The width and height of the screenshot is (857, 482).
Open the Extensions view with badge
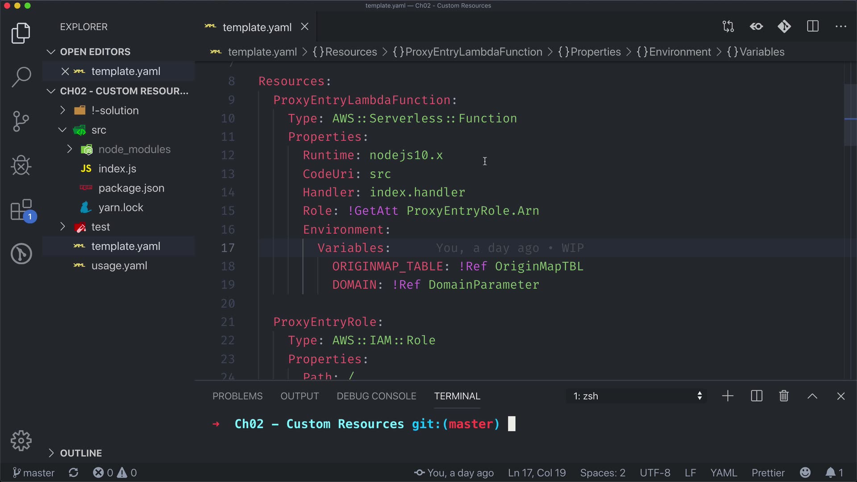point(21,210)
